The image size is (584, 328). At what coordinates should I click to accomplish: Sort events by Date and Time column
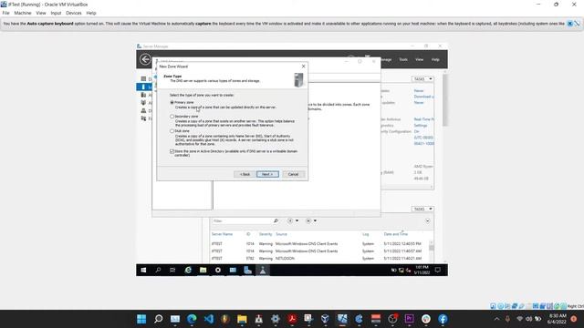coord(396,234)
